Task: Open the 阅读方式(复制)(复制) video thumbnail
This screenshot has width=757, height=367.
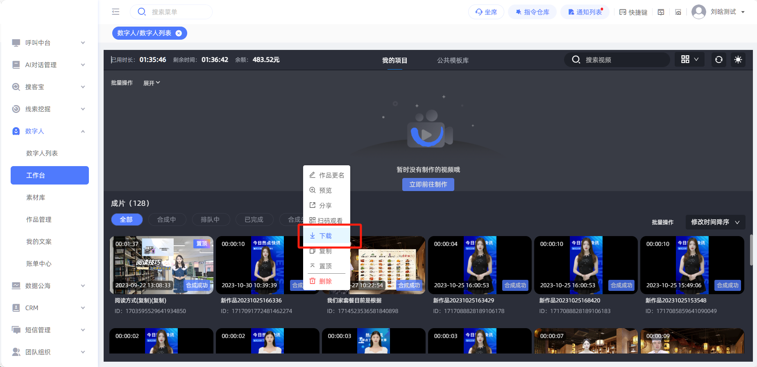Action: [x=161, y=265]
